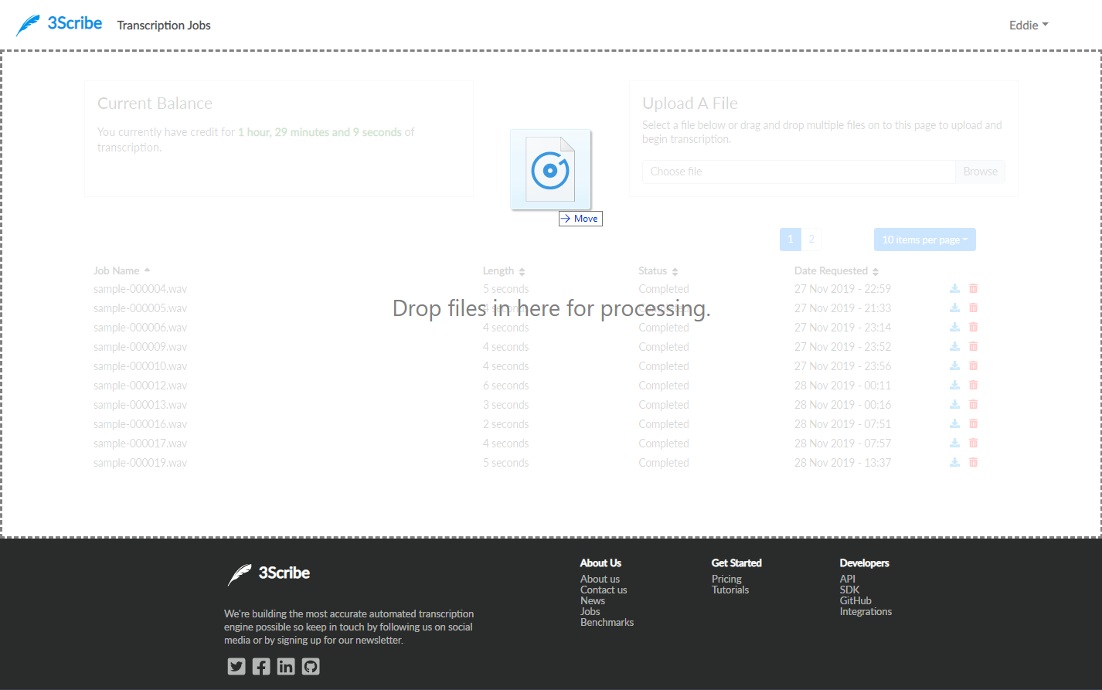Download sample-000012.wav transcript

click(954, 385)
